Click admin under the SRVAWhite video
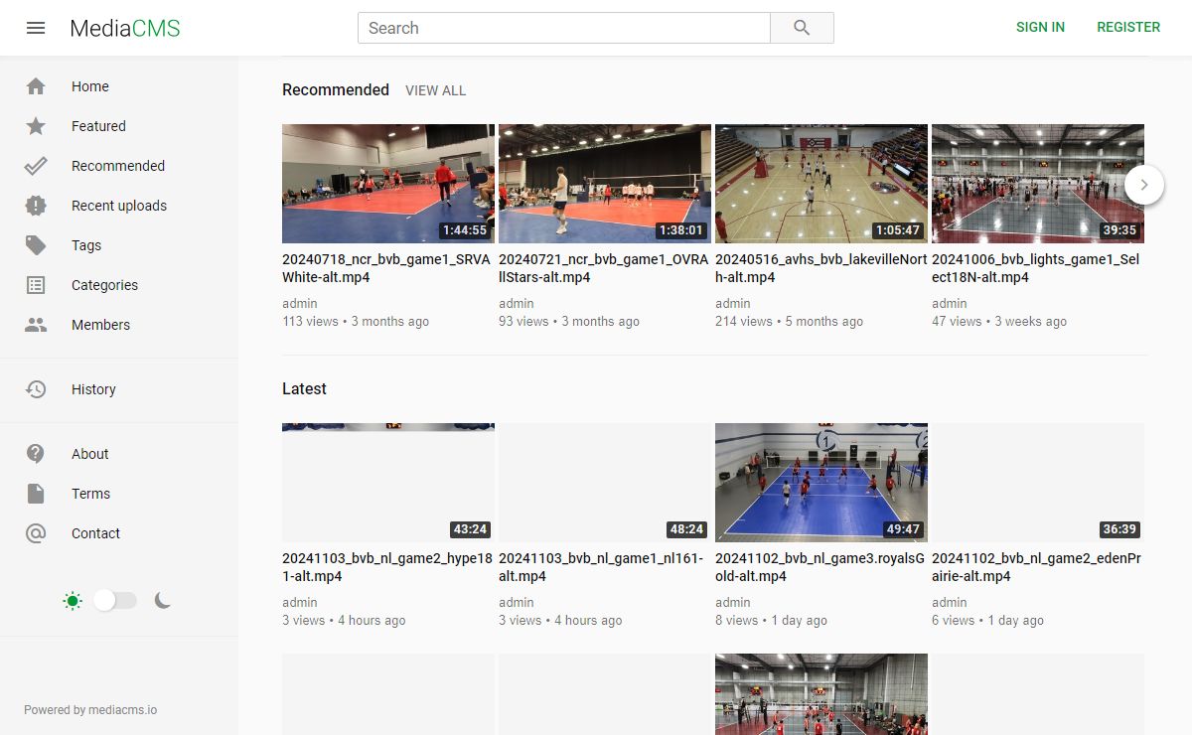Image resolution: width=1192 pixels, height=735 pixels. [x=300, y=304]
